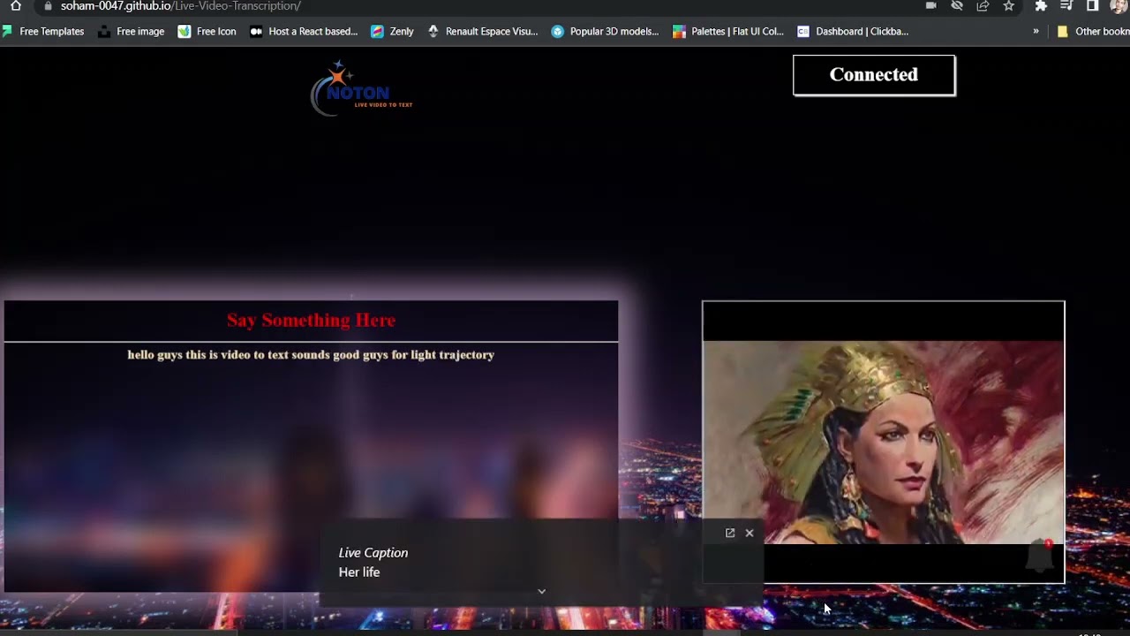Click the Noton Live Video to Text logo
The height and width of the screenshot is (636, 1130).
coord(361,88)
